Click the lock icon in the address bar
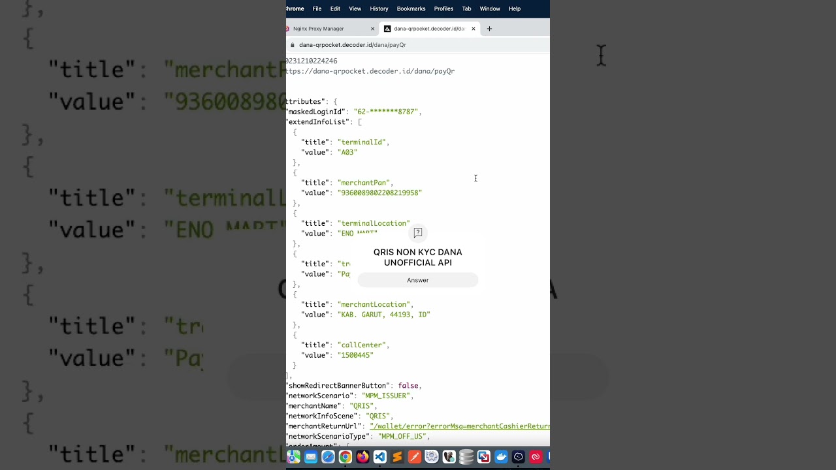This screenshot has width=836, height=470. [x=293, y=45]
